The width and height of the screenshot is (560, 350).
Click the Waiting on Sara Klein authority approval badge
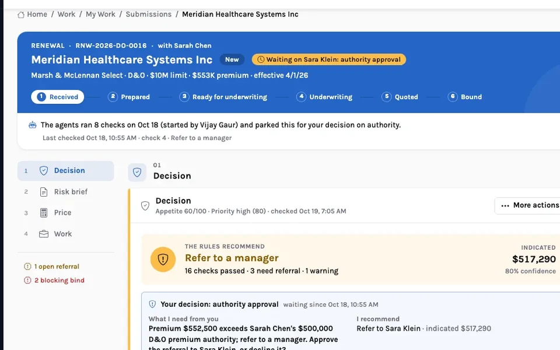[328, 60]
